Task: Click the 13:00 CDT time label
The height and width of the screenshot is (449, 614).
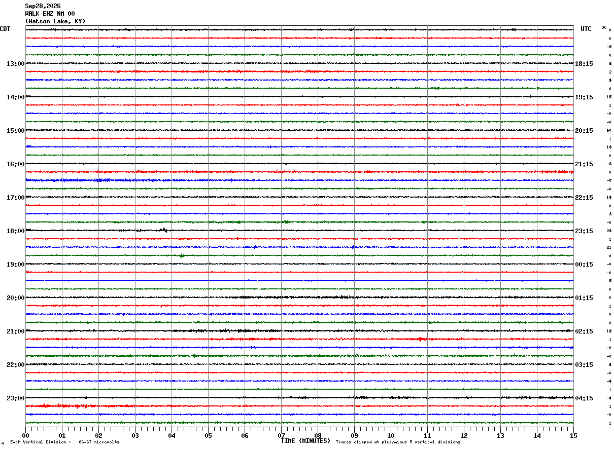Action: coord(16,64)
